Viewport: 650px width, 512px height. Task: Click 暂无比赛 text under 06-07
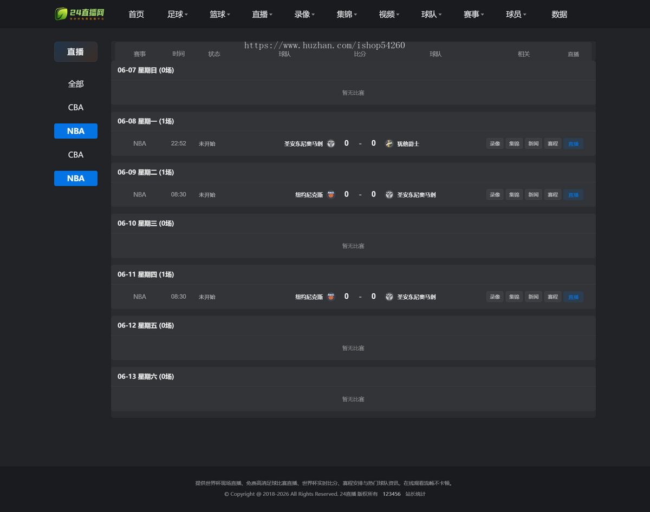click(x=353, y=93)
